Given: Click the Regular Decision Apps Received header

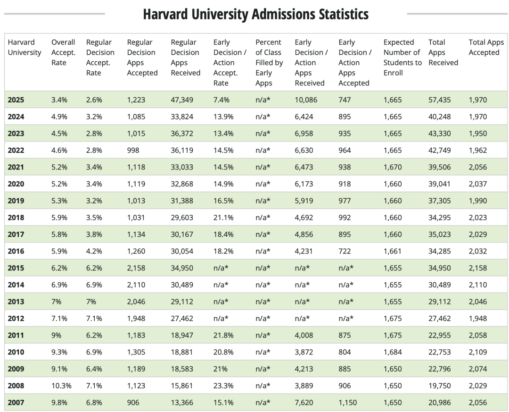Looking at the screenshot, I should (x=185, y=58).
